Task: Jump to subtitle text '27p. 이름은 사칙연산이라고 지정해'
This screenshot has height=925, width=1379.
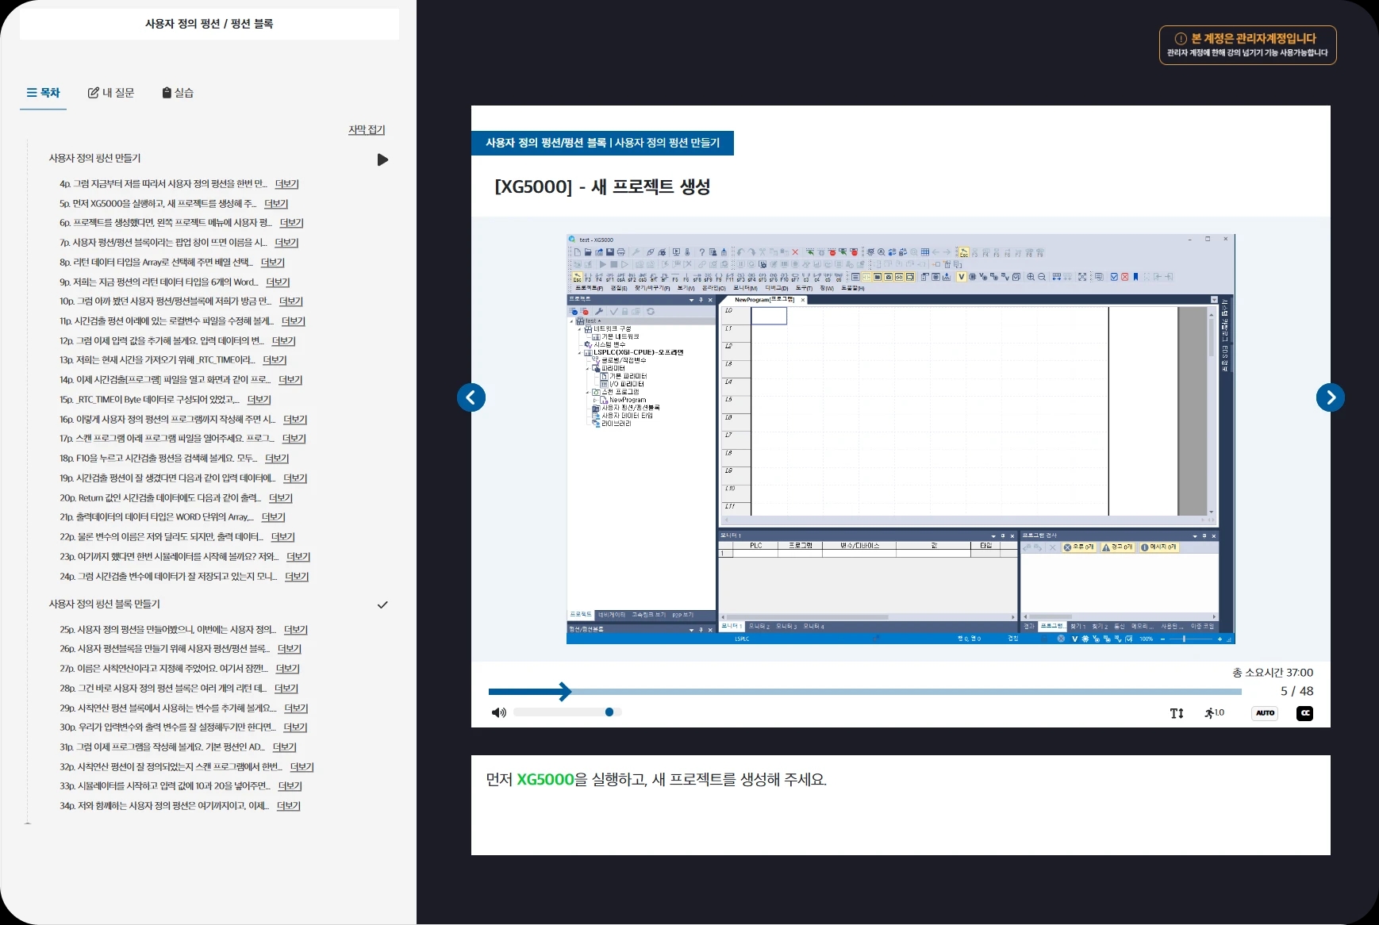Action: click(x=163, y=669)
